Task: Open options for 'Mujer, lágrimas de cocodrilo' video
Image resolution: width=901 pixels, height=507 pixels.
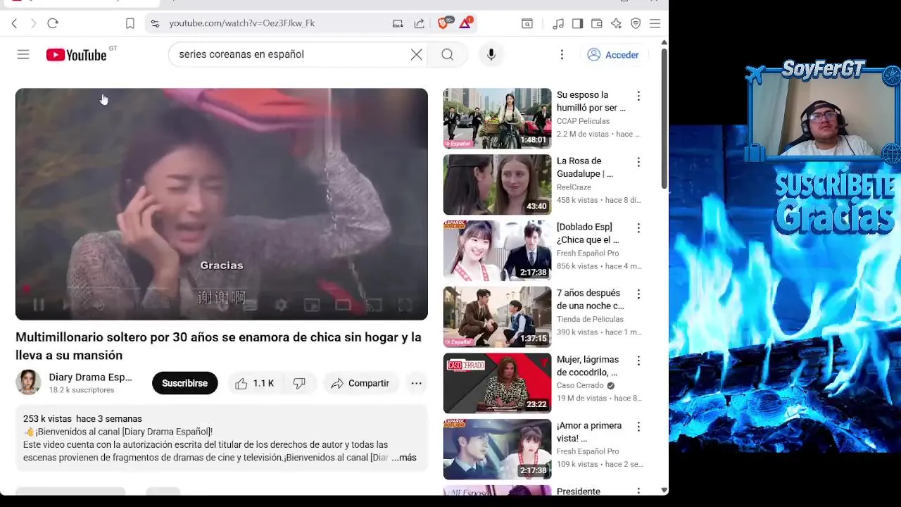Action: tap(638, 361)
